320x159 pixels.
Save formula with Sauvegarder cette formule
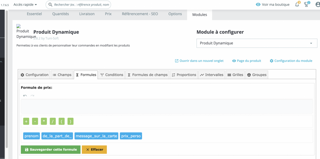pyautogui.click(x=51, y=149)
